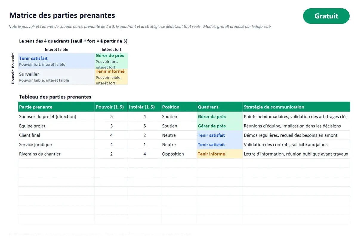Screen dimensions: 358x238
Task: Select the 'Matrice des parties prenantes' title
Action: click(62, 15)
